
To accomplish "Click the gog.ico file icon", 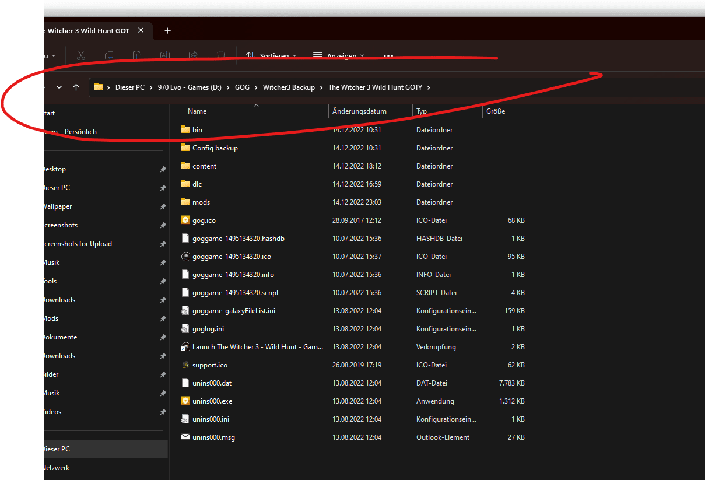I will [x=185, y=220].
